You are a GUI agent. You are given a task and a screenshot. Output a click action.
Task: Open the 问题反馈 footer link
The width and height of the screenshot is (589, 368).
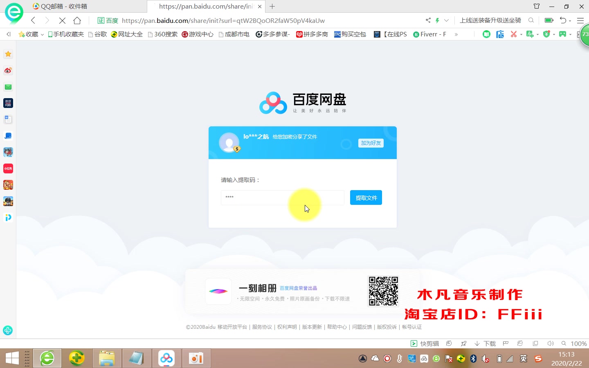pos(362,327)
